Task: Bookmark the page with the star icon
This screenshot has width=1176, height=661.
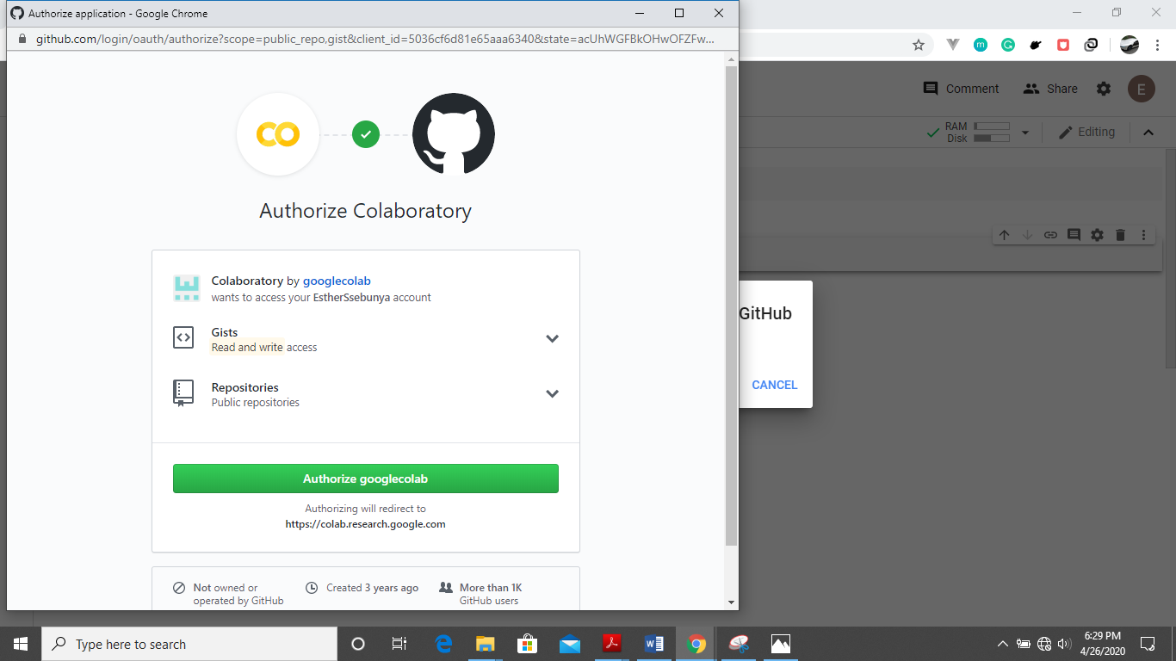Action: click(919, 45)
